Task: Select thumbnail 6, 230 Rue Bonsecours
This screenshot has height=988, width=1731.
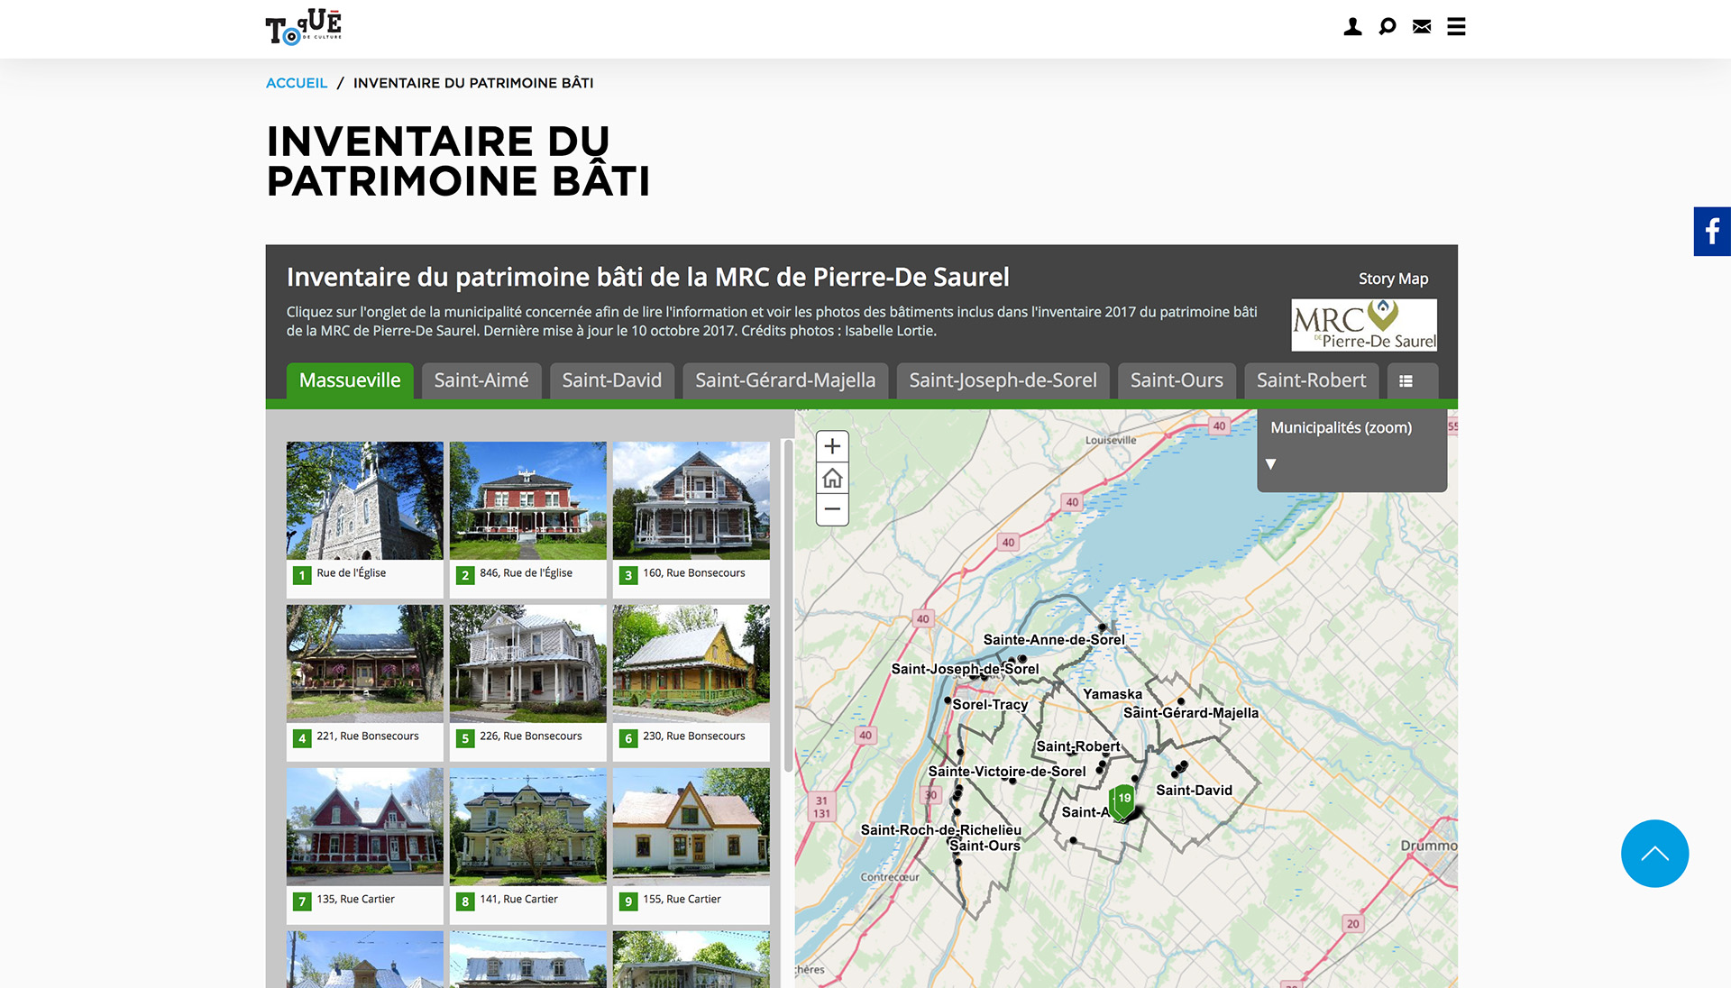Action: pos(691,664)
